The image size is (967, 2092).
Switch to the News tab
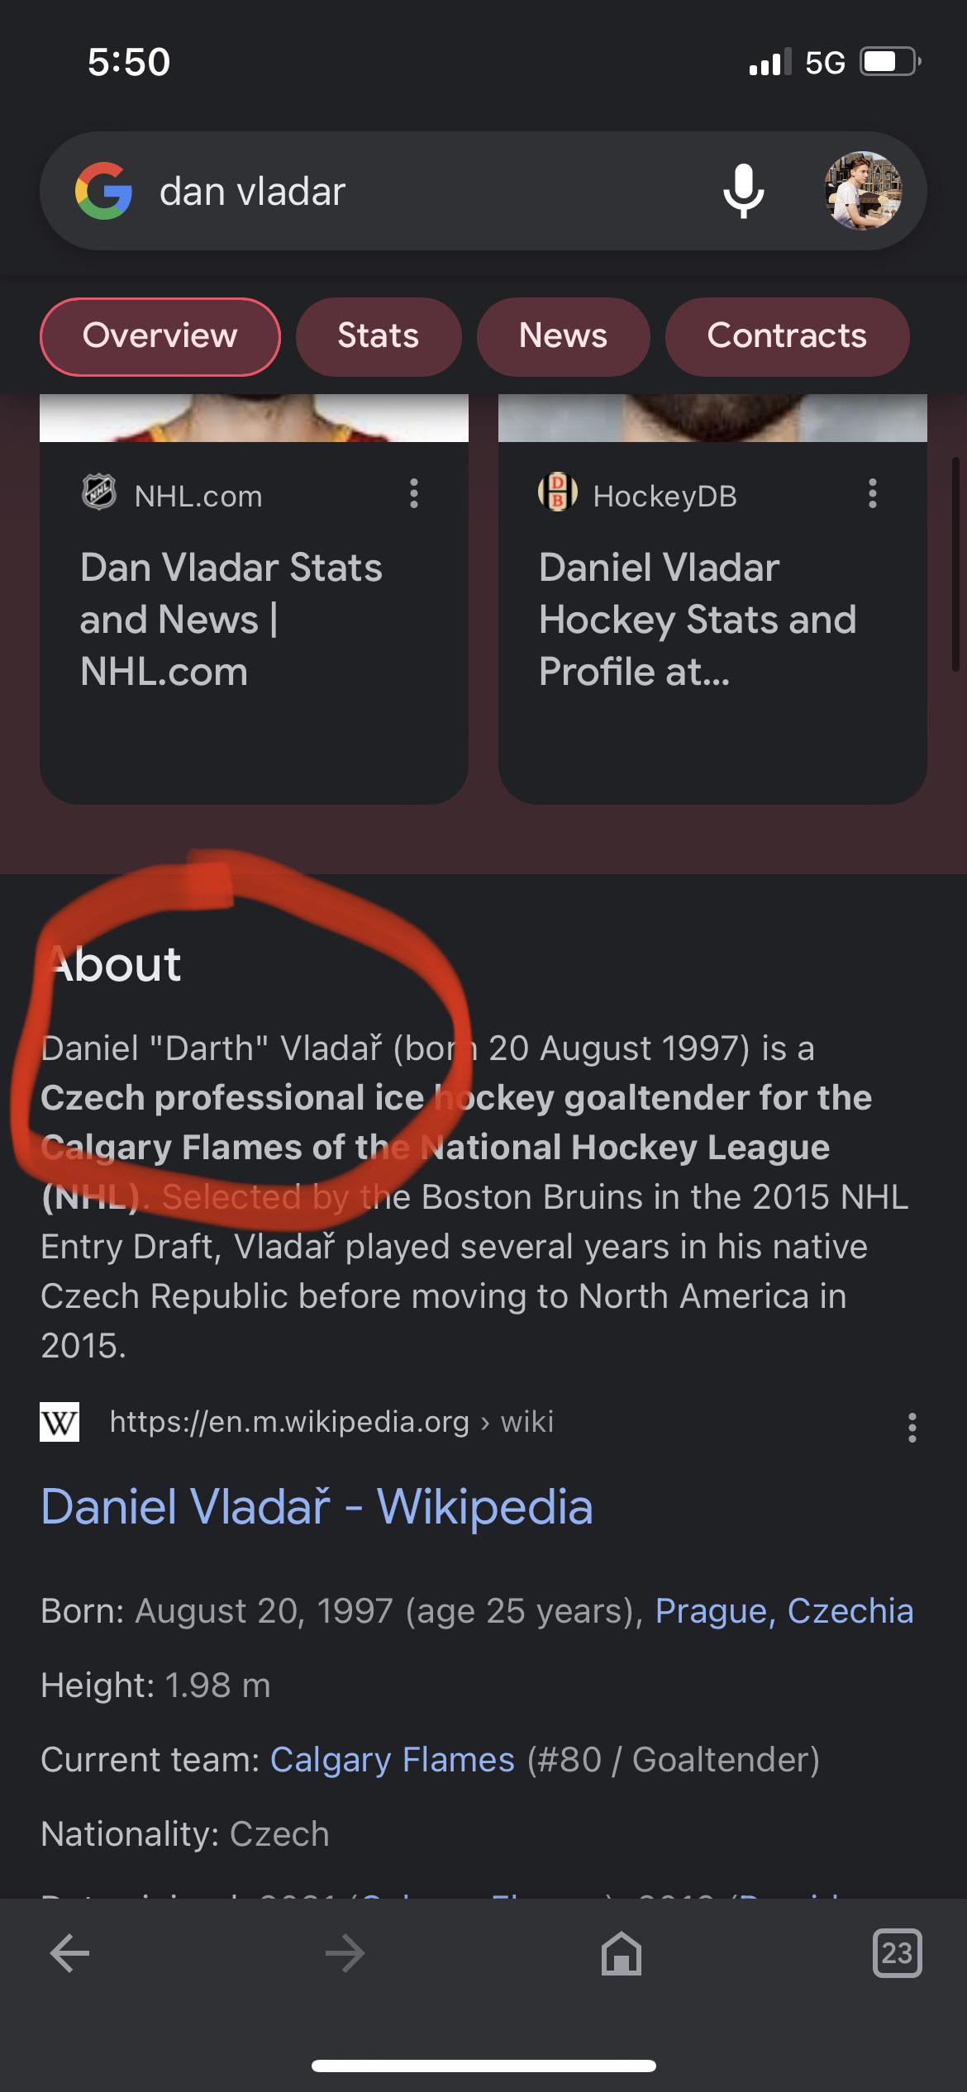pos(563,336)
